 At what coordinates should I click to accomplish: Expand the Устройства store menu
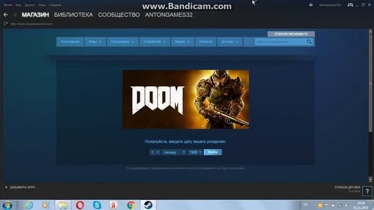tap(154, 41)
